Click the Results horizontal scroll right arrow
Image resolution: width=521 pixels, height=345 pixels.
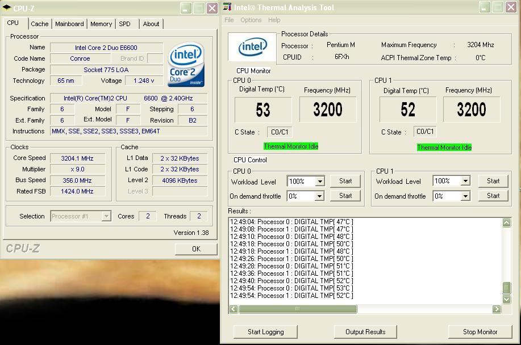(x=497, y=309)
